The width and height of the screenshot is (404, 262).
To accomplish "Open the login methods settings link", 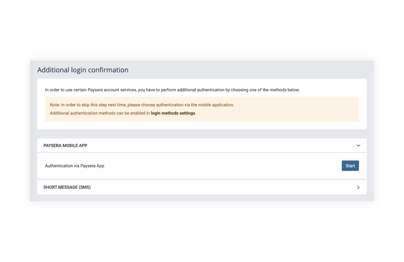I will pos(173,113).
